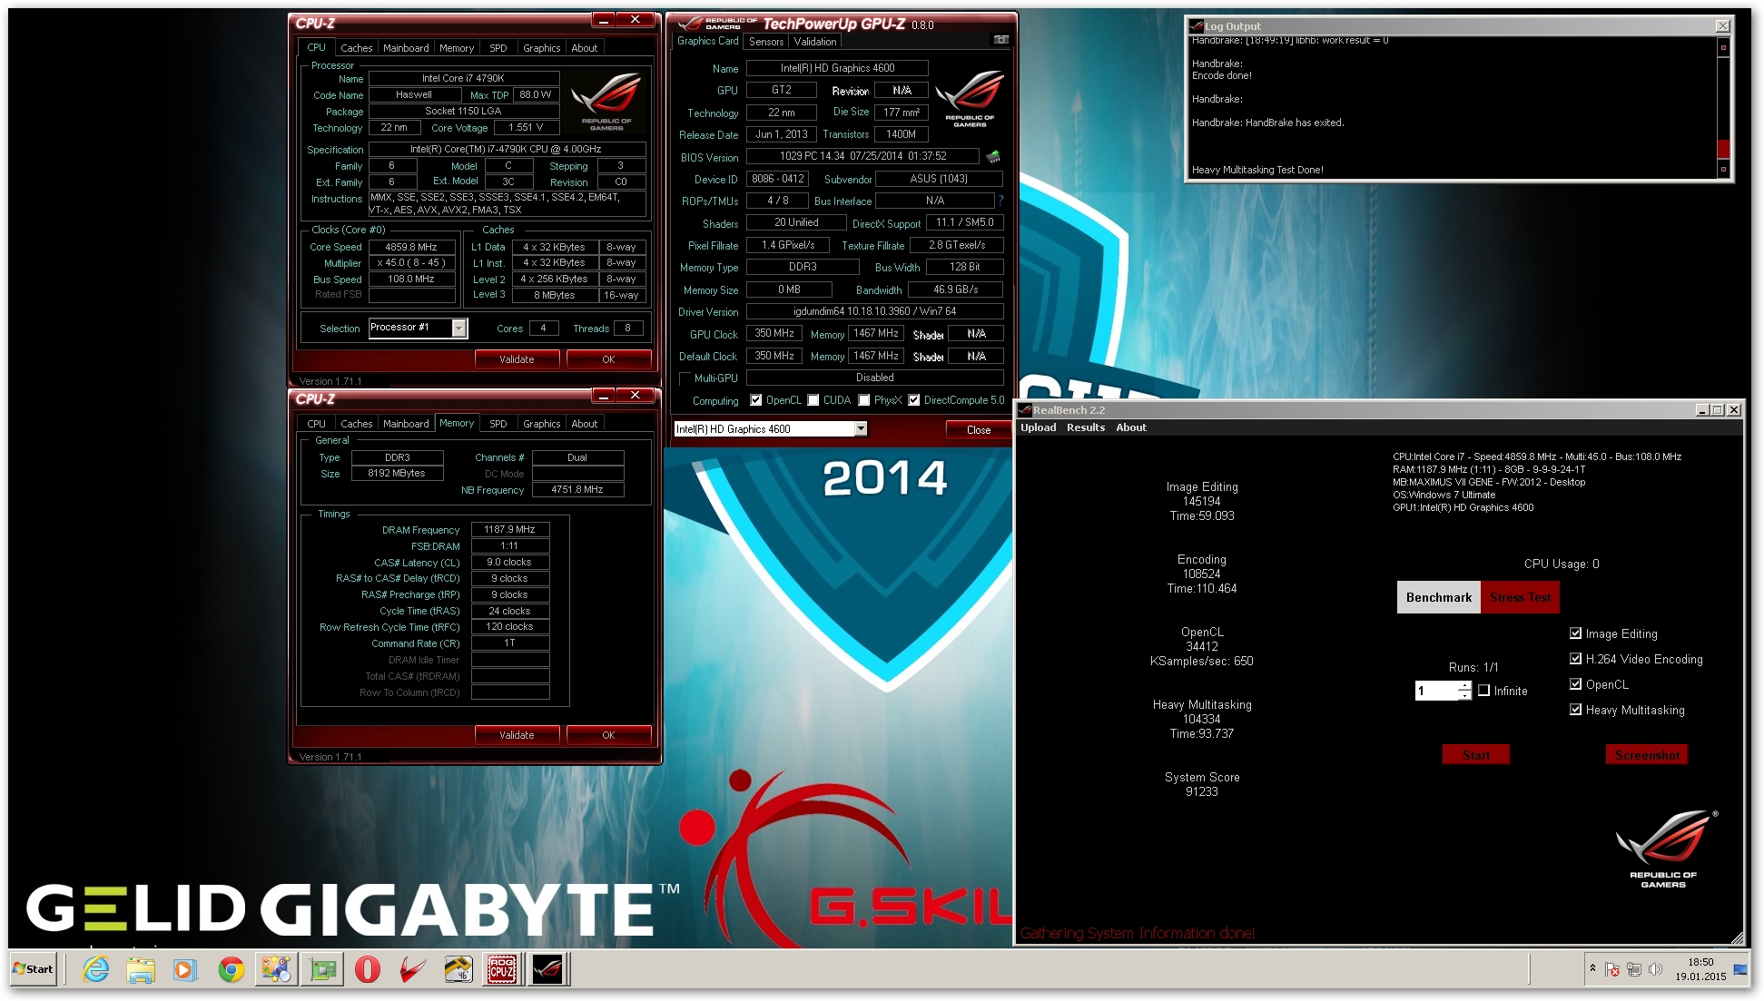Enable the Infinite runs checkbox in RealBench
This screenshot has width=1764, height=1001.
tap(1484, 691)
